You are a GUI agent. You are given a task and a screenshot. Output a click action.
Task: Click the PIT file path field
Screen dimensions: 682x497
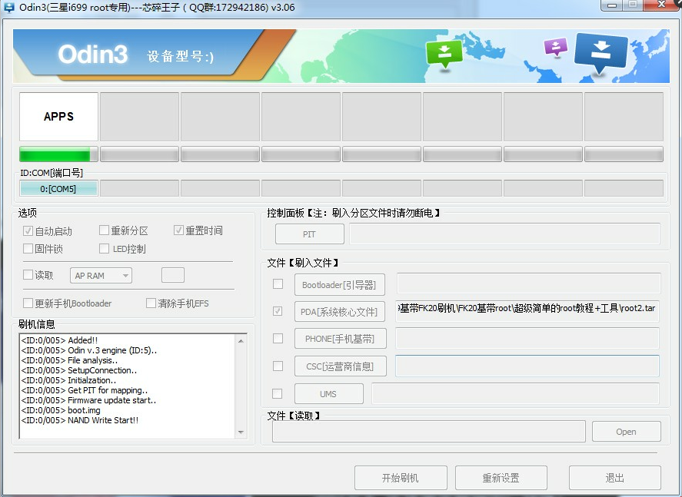(x=504, y=234)
